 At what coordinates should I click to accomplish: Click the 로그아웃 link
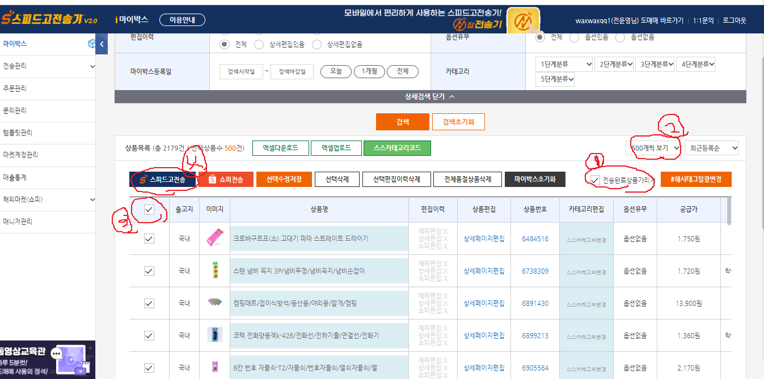[735, 20]
